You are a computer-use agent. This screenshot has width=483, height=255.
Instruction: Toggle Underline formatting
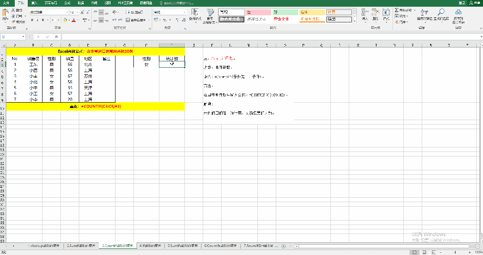(x=43, y=20)
